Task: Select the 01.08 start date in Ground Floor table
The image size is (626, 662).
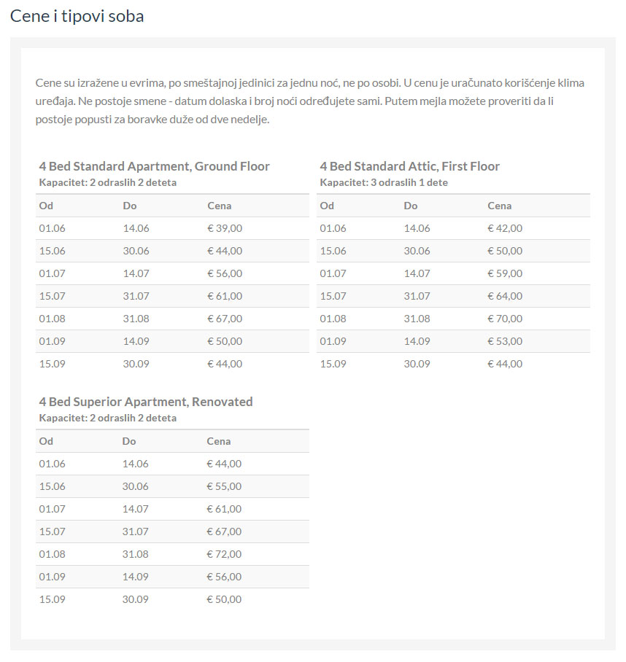Action: click(52, 319)
